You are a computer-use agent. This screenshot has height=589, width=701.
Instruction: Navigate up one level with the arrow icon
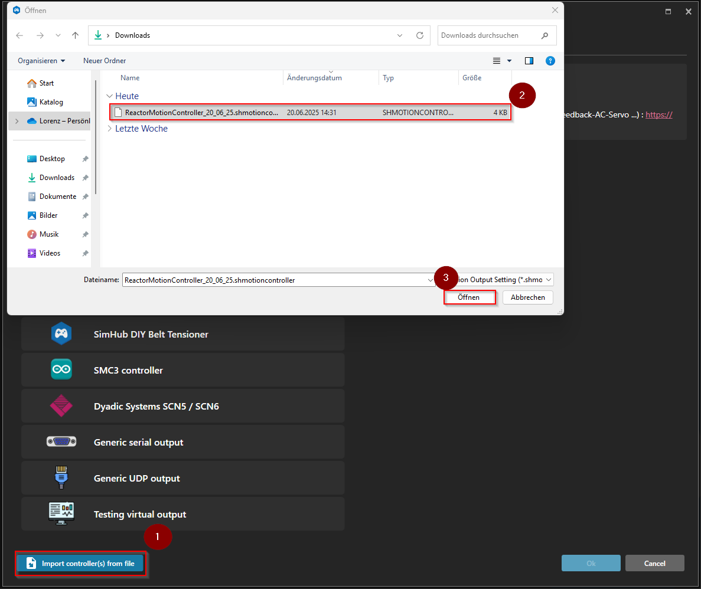75,35
